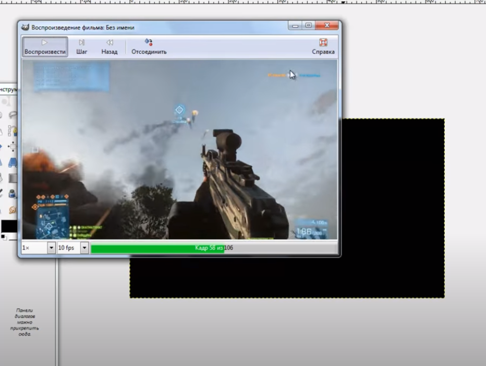The width and height of the screenshot is (486, 366).
Task: Minimize the playback window
Action: (295, 26)
